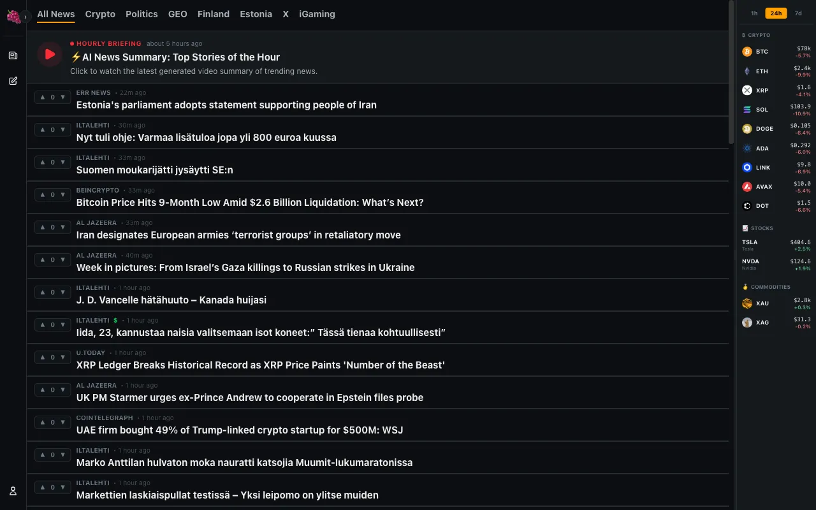Open the news feed sidebar icon
Image resolution: width=816 pixels, height=510 pixels.
13,55
